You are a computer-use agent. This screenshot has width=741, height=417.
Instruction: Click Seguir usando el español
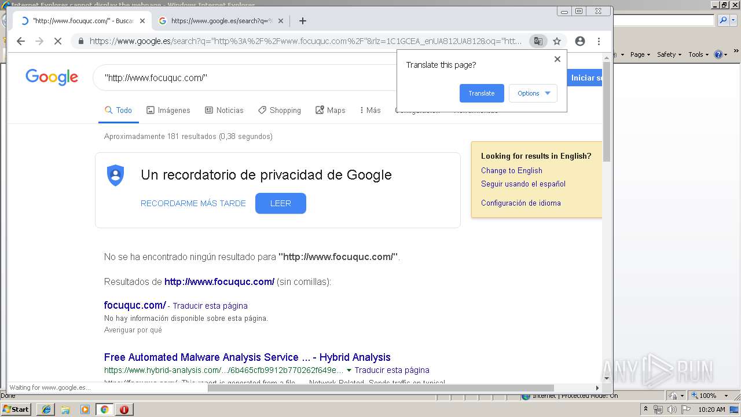[x=523, y=184]
